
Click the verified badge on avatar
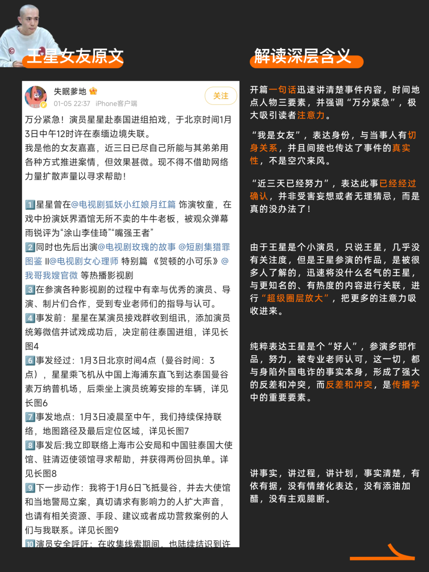pos(44,105)
